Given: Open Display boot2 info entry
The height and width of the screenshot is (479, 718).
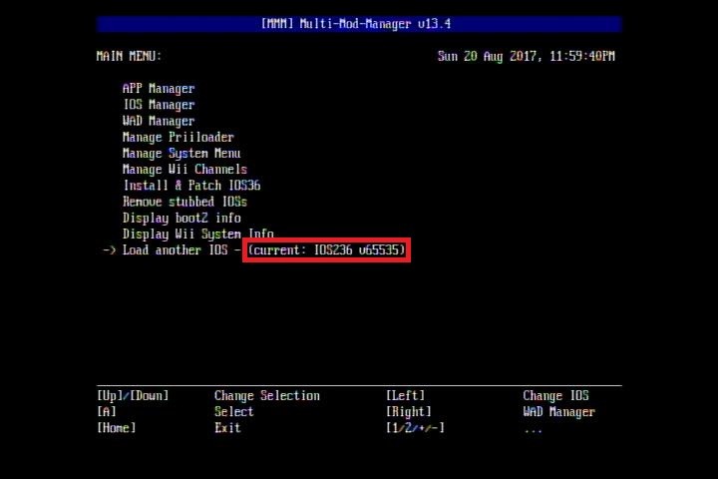Looking at the screenshot, I should [x=181, y=218].
